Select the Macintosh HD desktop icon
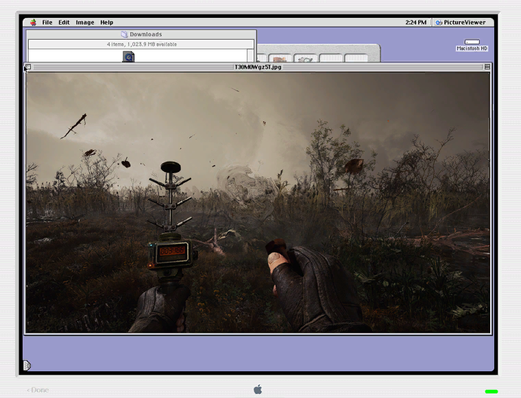The width and height of the screenshot is (521, 398). tap(472, 45)
